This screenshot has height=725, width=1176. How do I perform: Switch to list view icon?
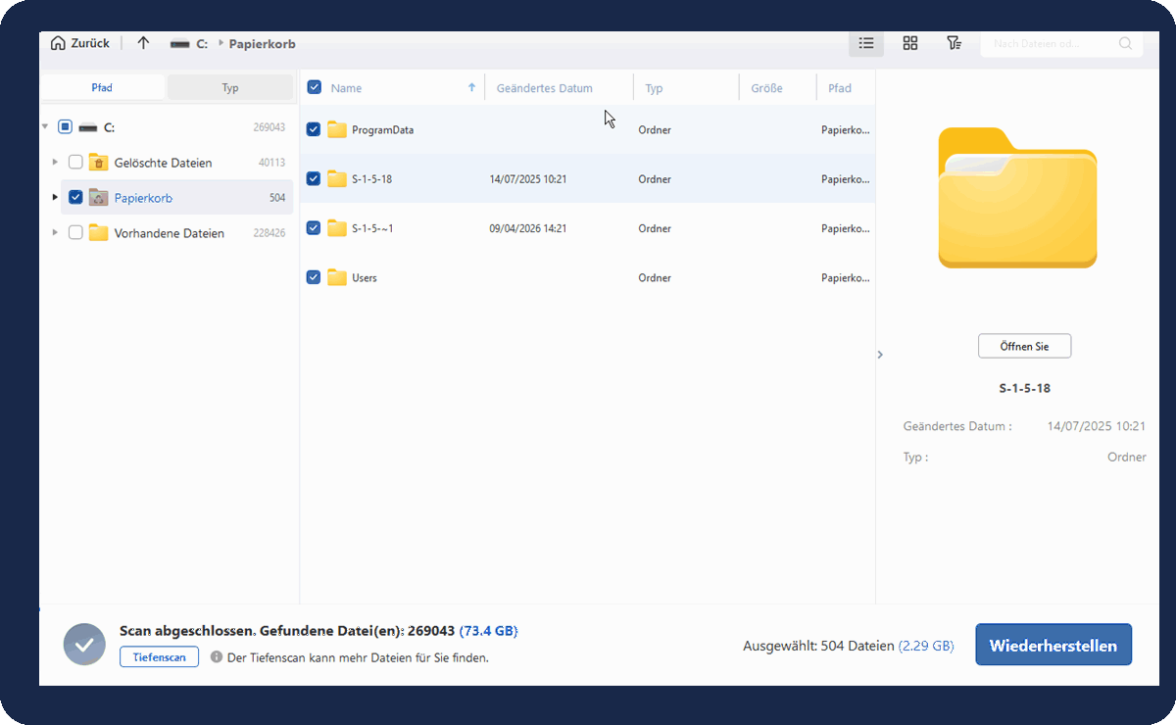(x=866, y=43)
